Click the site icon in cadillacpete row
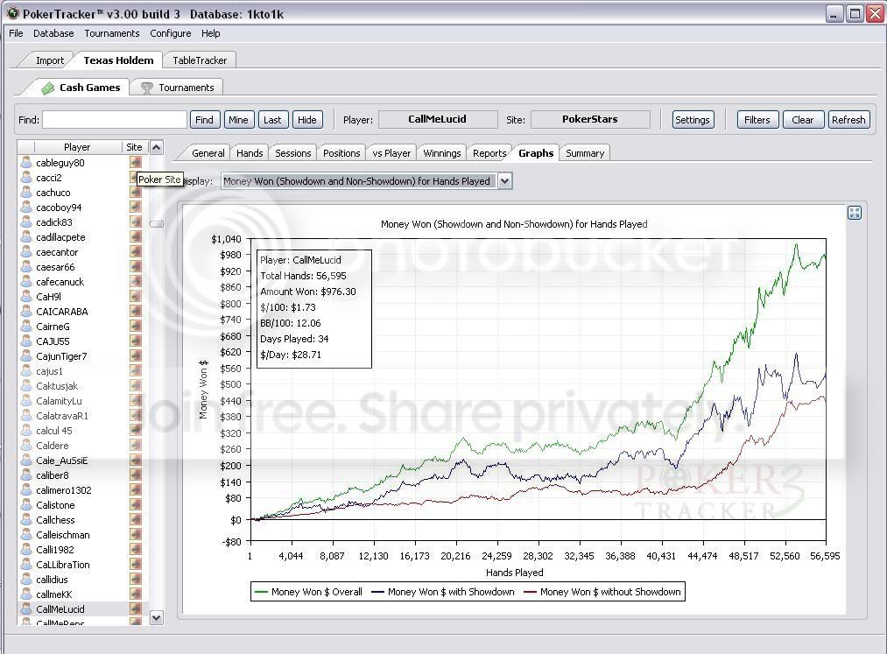The height and width of the screenshot is (654, 887). [135, 237]
